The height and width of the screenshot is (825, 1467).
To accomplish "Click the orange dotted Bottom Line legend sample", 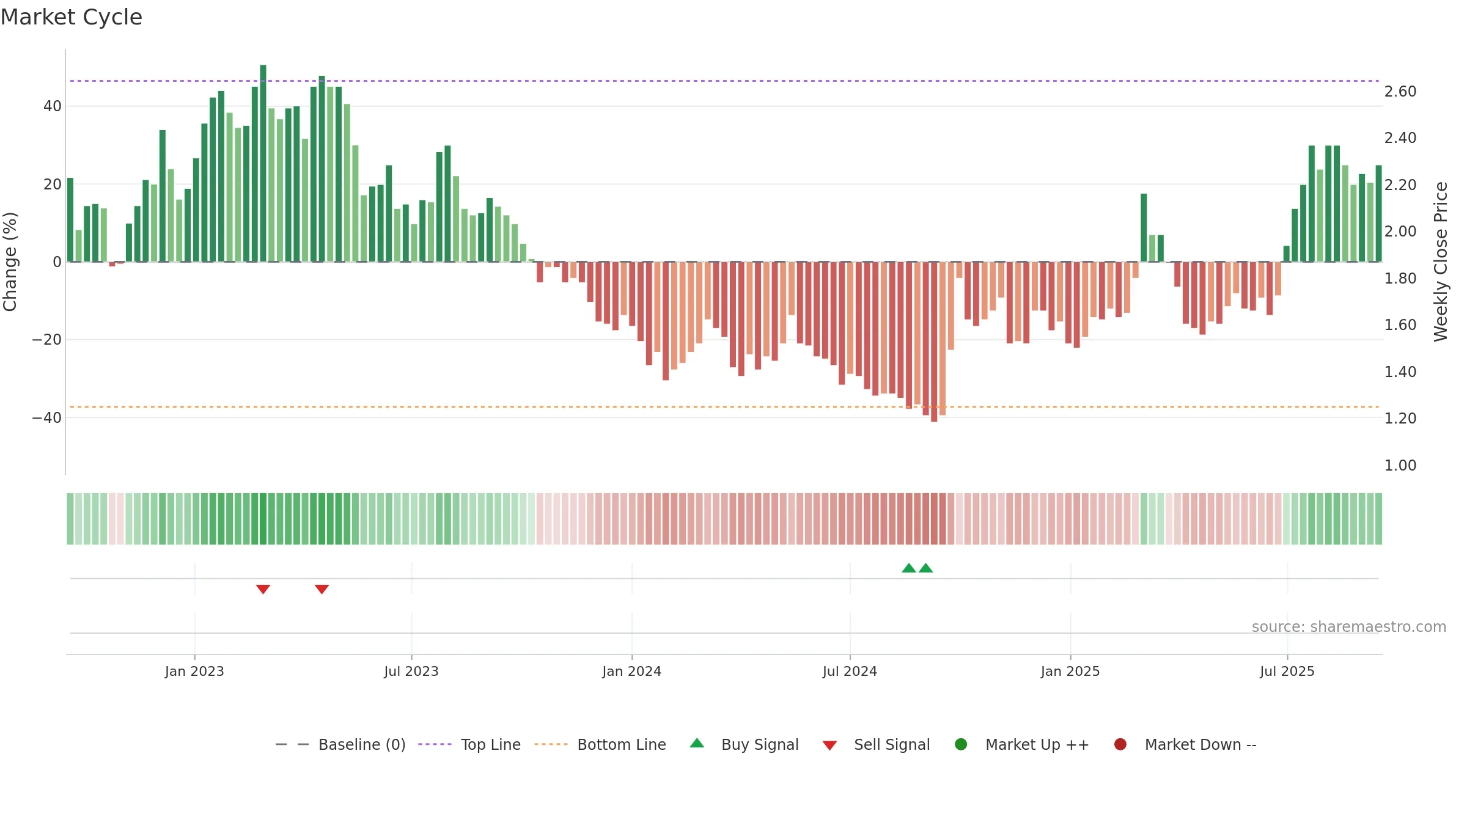I will point(551,744).
